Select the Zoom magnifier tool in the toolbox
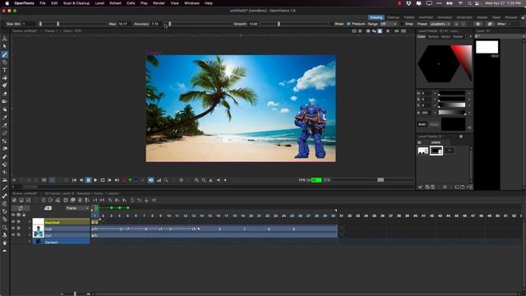 coord(5,227)
